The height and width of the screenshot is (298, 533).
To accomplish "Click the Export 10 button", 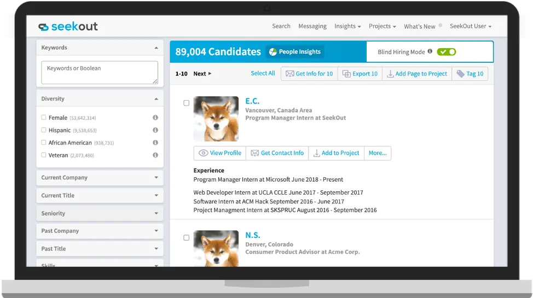I will [x=360, y=74].
